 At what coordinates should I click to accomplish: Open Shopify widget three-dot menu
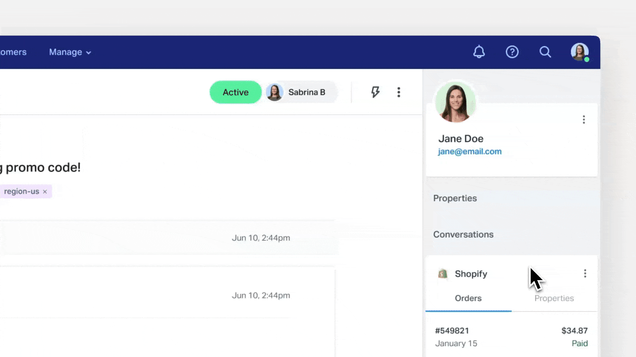[585, 274]
